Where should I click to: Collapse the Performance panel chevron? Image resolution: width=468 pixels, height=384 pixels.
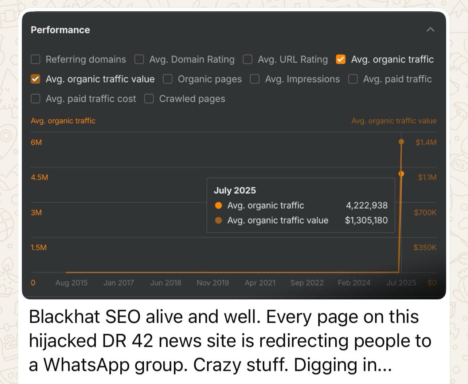pos(430,30)
